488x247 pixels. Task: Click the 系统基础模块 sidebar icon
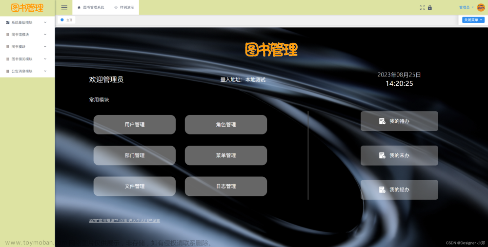8,22
